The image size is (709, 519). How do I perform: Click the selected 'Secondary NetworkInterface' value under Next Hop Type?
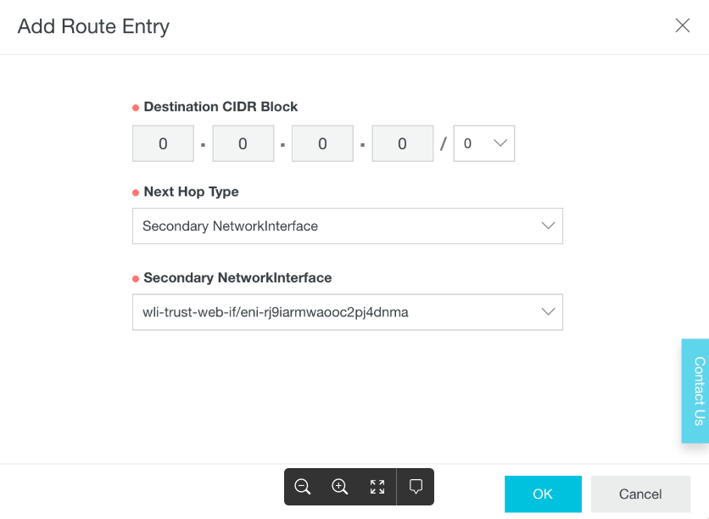coord(230,226)
